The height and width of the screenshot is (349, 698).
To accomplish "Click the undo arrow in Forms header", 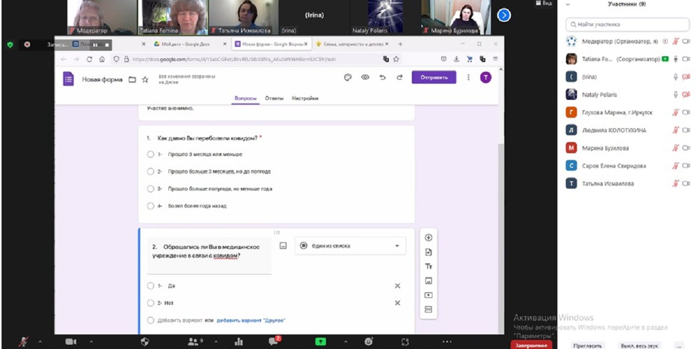I will click(x=382, y=77).
